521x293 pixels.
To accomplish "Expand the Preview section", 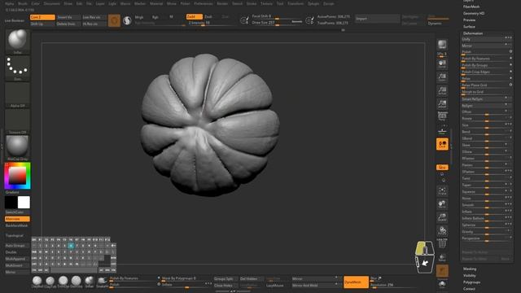I will 469,20.
